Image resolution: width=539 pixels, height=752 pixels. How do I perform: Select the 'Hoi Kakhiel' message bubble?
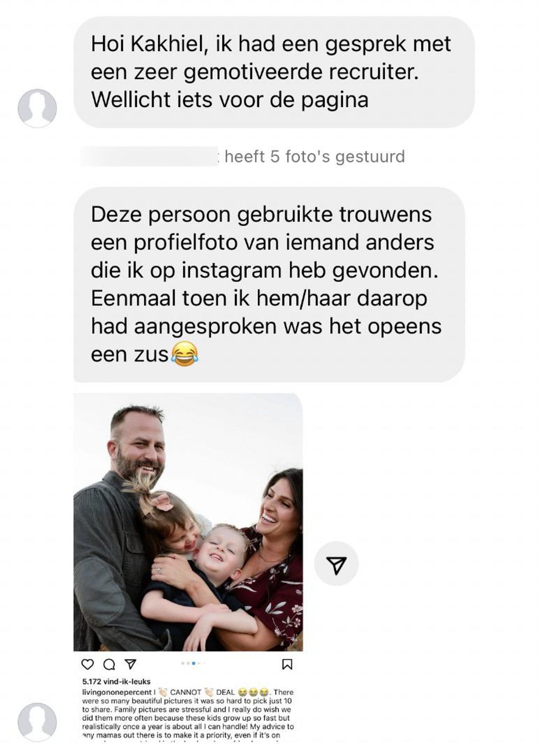[274, 72]
